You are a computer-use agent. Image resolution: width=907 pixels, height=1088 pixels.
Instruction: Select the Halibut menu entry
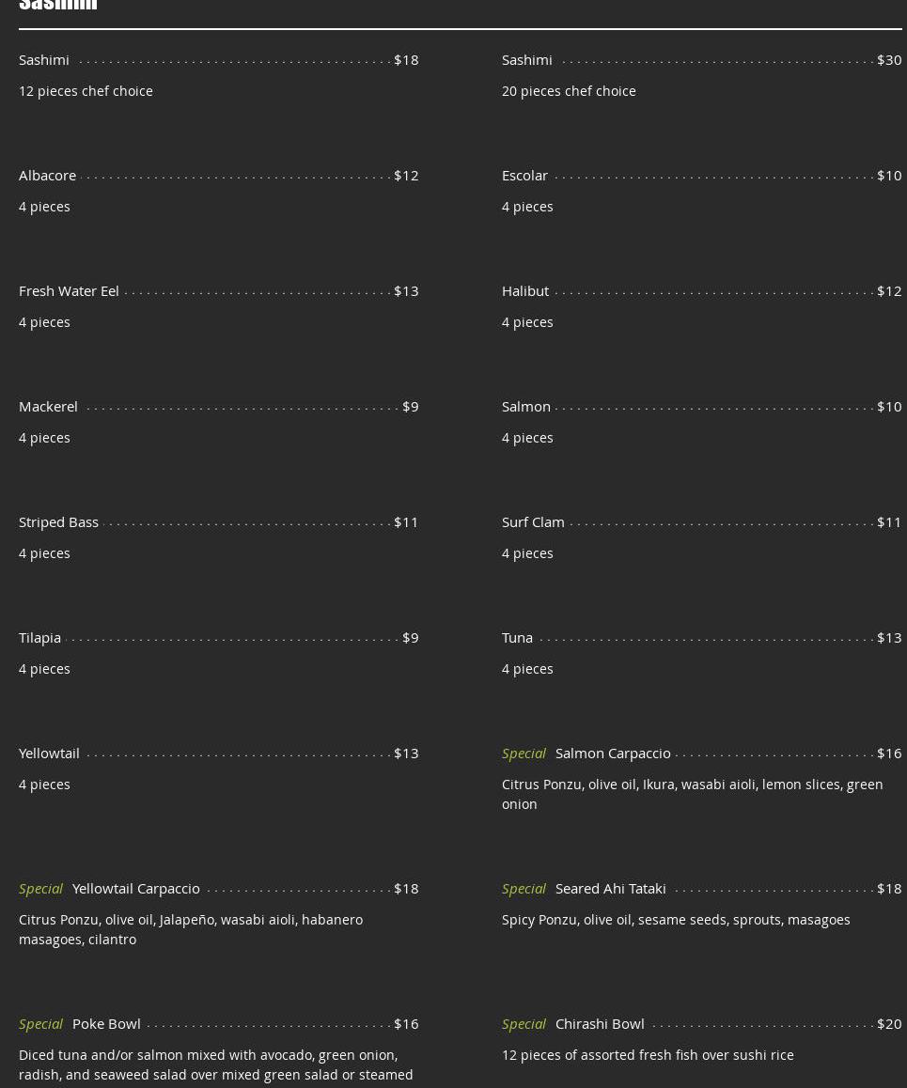pyautogui.click(x=524, y=290)
